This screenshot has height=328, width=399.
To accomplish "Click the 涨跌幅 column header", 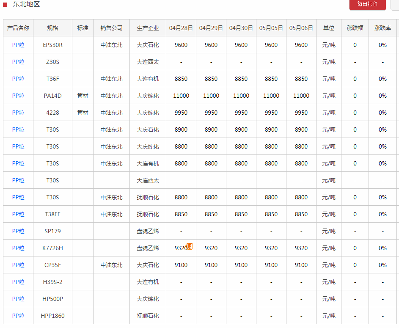I will point(355,28).
